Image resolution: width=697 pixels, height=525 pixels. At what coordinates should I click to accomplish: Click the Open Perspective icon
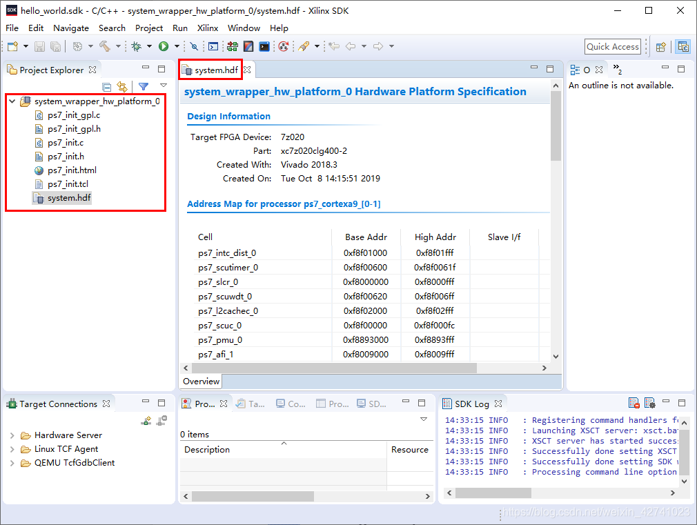(x=661, y=46)
